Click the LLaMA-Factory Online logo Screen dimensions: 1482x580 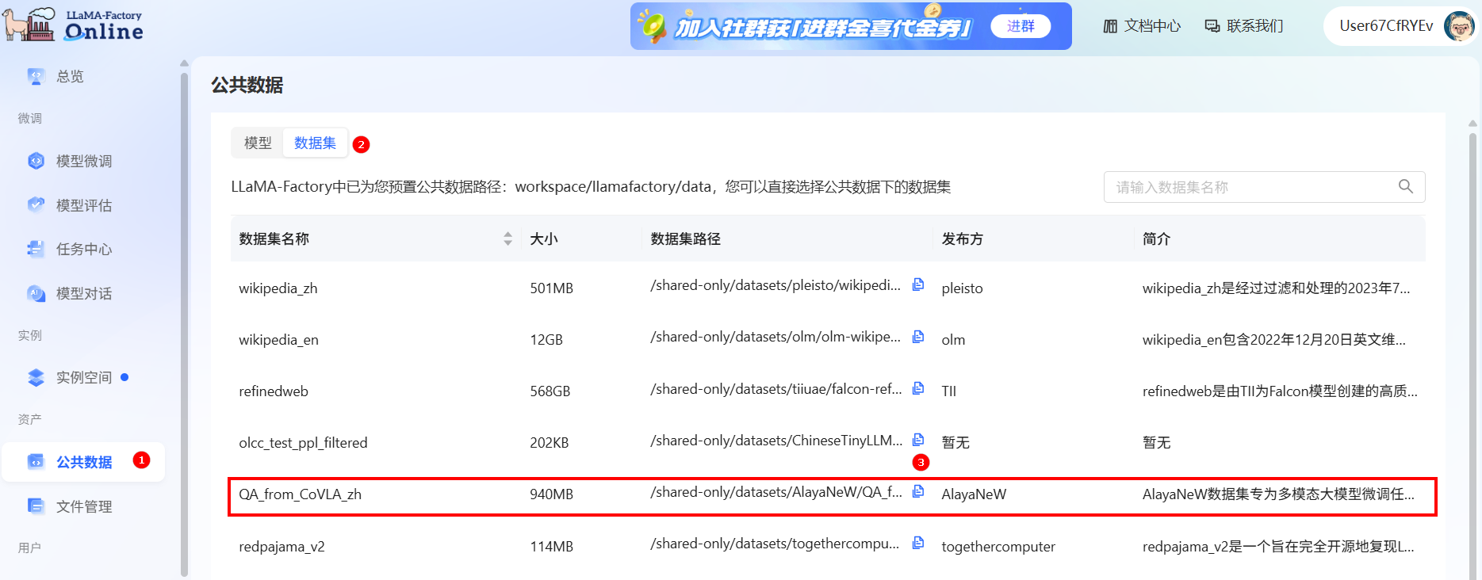[74, 25]
